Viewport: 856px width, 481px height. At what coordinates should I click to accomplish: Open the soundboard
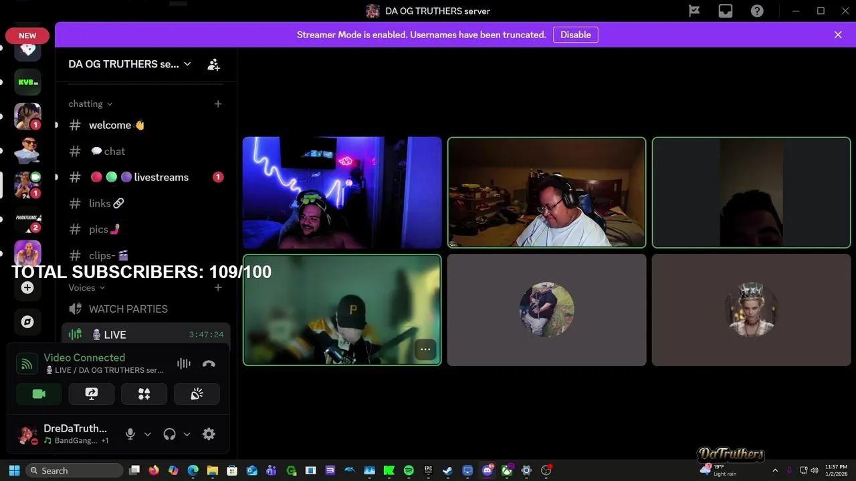(x=197, y=394)
